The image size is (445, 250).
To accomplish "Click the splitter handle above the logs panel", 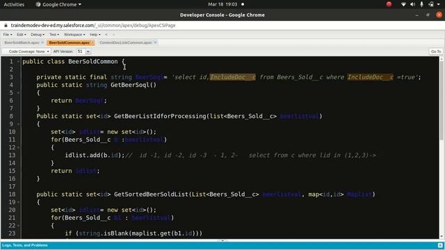I will click(222, 240).
